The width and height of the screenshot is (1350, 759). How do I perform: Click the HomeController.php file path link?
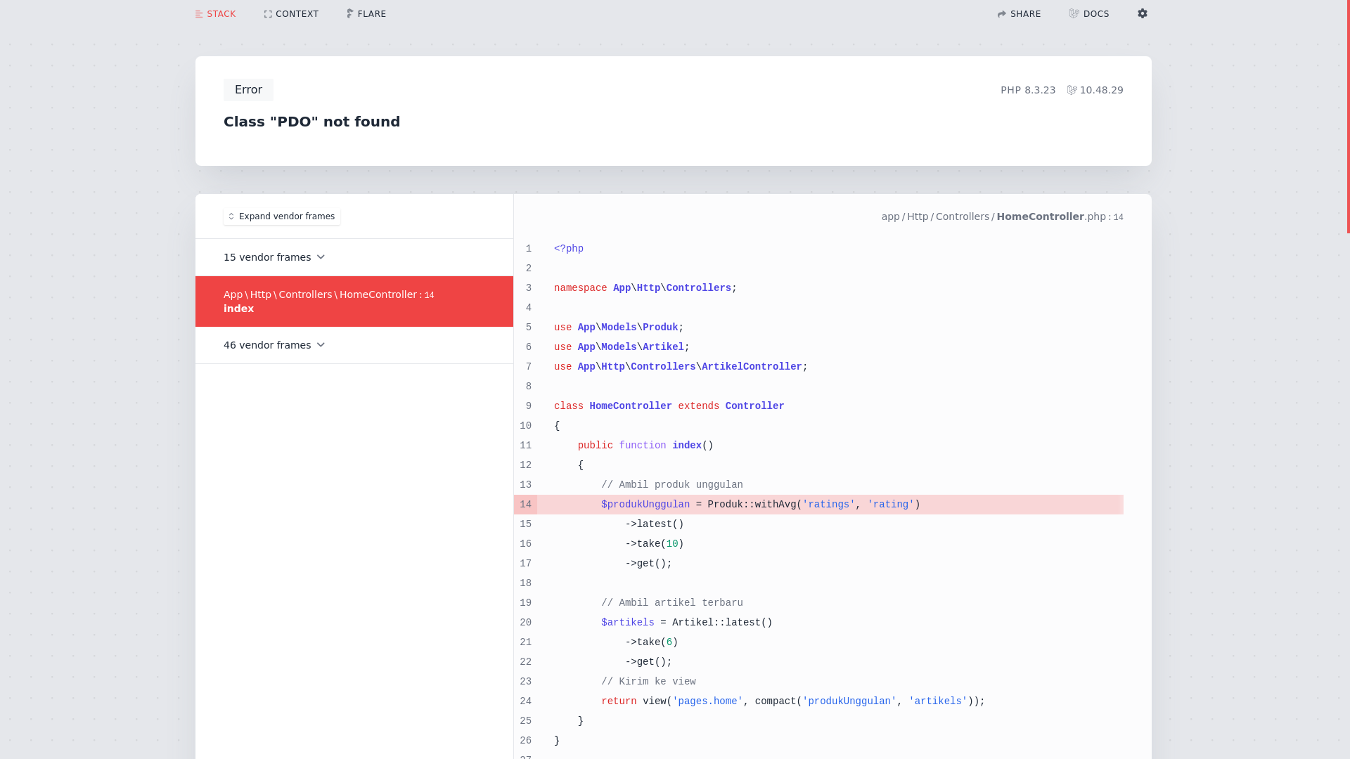point(1002,216)
